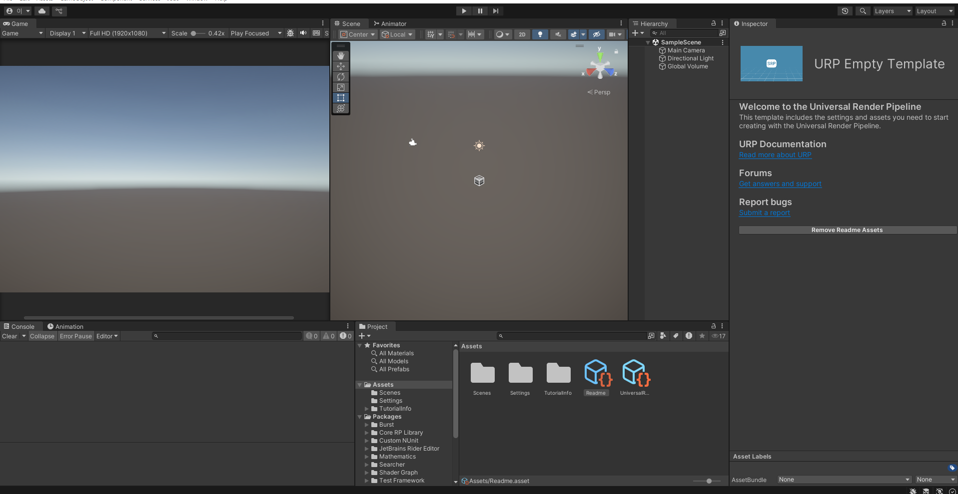Open the Submit a report link
The width and height of the screenshot is (958, 494).
pos(765,213)
